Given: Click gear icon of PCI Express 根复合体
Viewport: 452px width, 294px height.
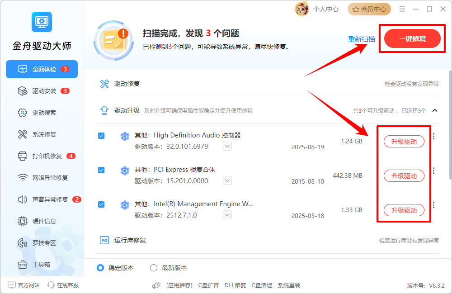Looking at the screenshot, I should [x=125, y=171].
